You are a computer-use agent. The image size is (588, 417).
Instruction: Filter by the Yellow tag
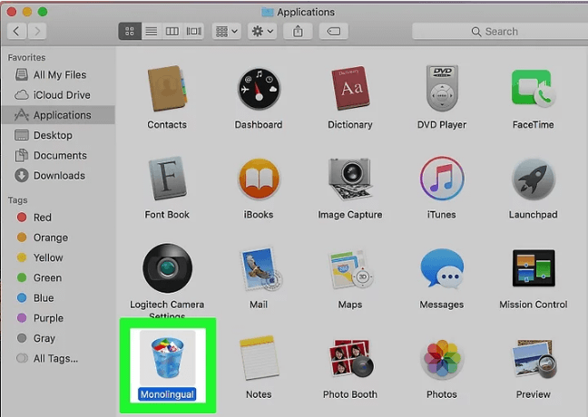(58, 257)
